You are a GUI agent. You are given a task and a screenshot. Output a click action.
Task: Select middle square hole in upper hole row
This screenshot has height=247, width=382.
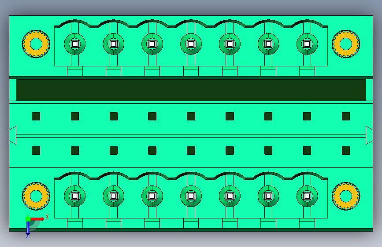191,116
